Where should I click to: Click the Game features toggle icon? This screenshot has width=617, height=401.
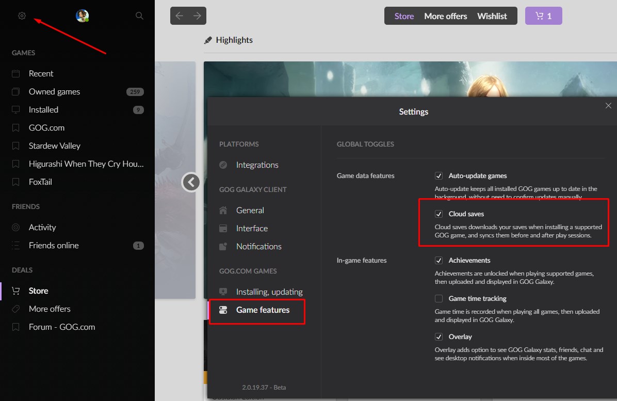point(223,310)
